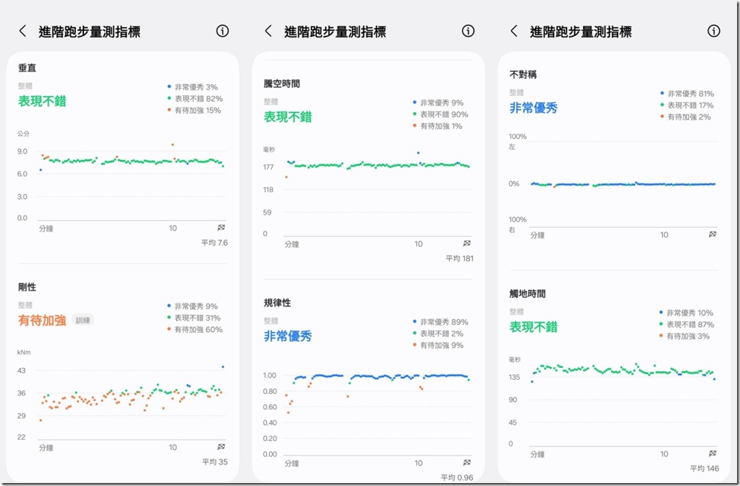Tap the finish flag on the 騰空時間 chart axis
This screenshot has width=740, height=486.
(x=467, y=243)
